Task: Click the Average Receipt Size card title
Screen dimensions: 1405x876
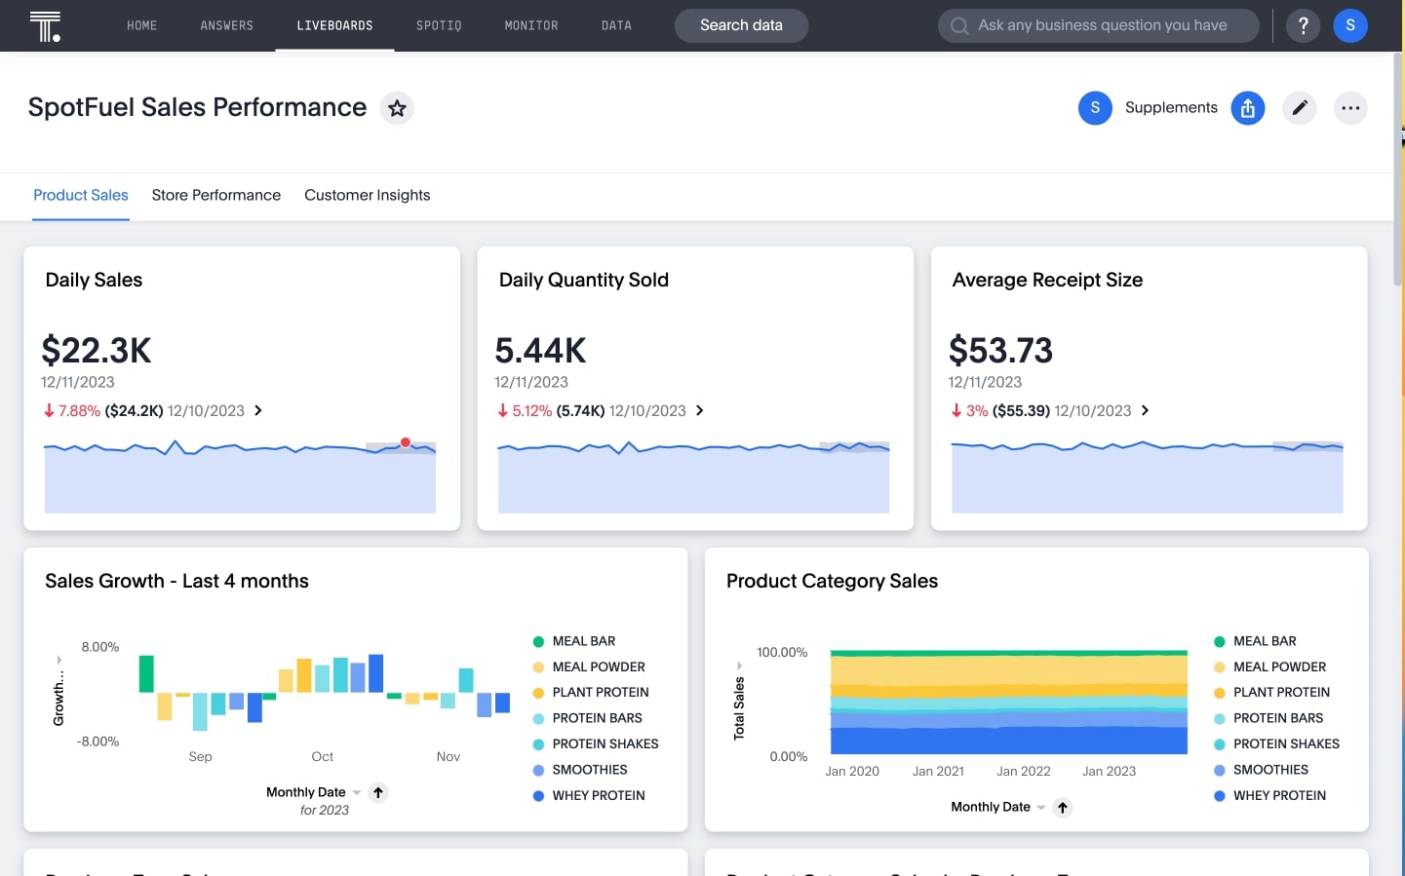Action: click(x=1047, y=280)
